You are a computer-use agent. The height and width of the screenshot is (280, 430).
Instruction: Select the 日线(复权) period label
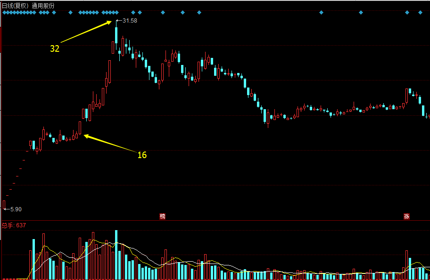pos(16,6)
